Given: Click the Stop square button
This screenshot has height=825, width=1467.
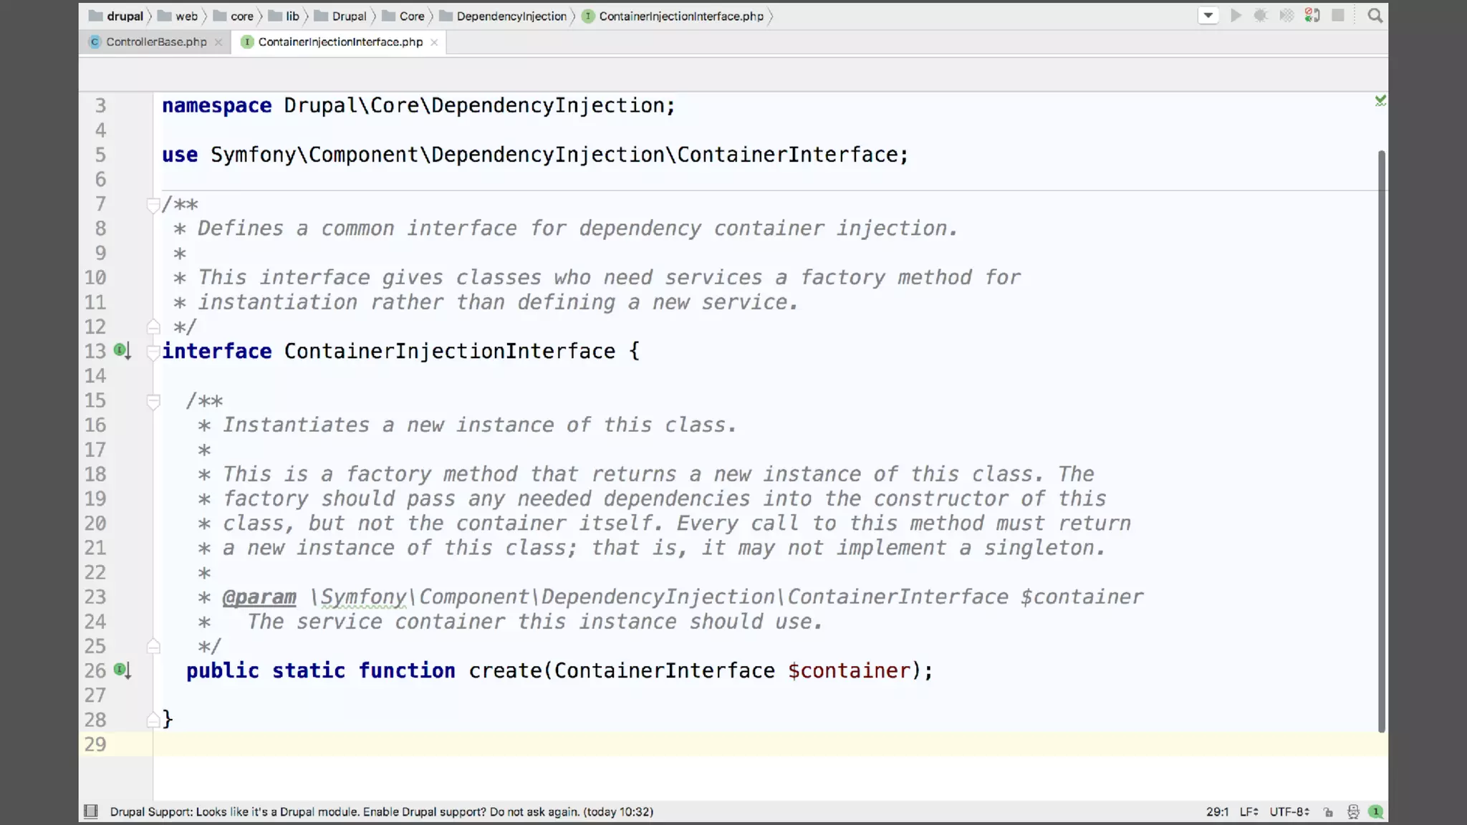Looking at the screenshot, I should 1338,16.
